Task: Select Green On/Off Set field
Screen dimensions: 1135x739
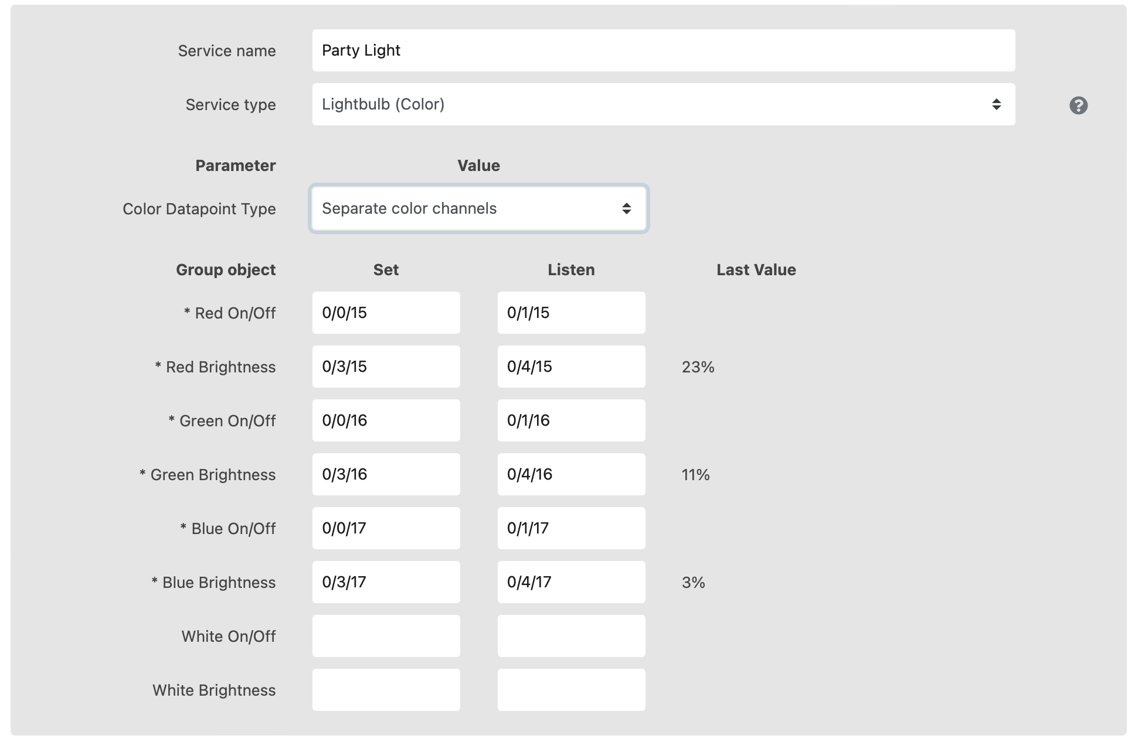Action: pyautogui.click(x=386, y=420)
